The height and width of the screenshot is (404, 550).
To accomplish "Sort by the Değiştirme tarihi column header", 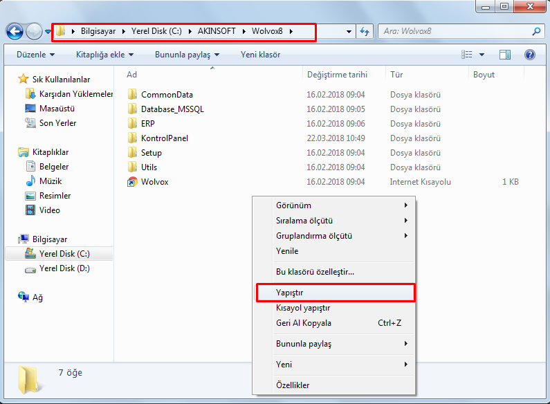I will 336,75.
